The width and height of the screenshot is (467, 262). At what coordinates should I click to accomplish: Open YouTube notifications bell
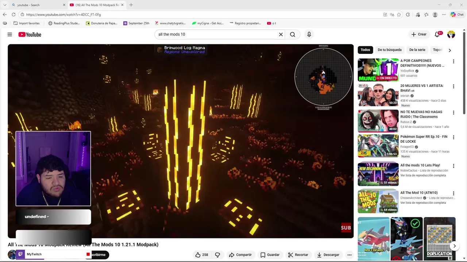click(x=437, y=35)
